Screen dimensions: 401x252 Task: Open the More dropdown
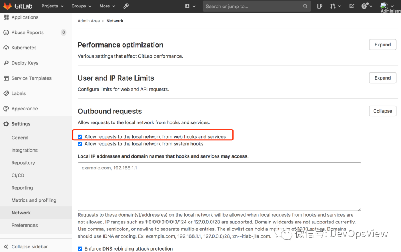pyautogui.click(x=107, y=6)
